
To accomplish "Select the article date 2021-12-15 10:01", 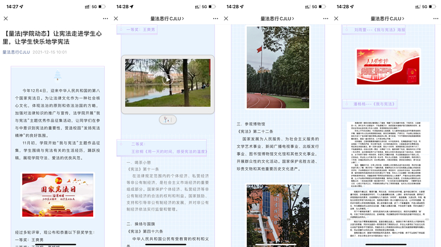I will pos(50,52).
